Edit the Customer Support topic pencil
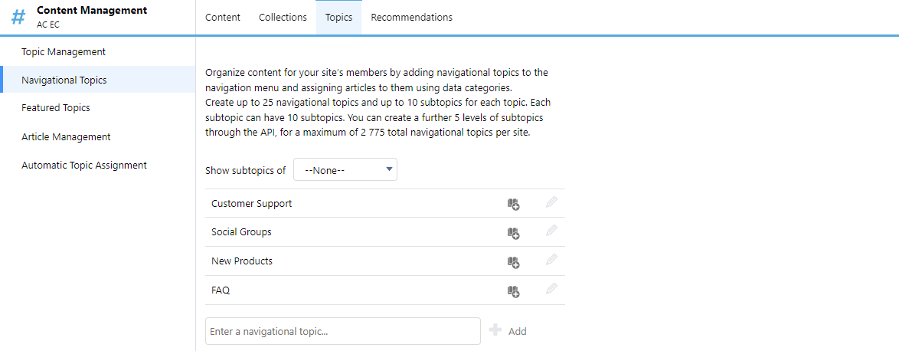The width and height of the screenshot is (899, 351). [551, 202]
